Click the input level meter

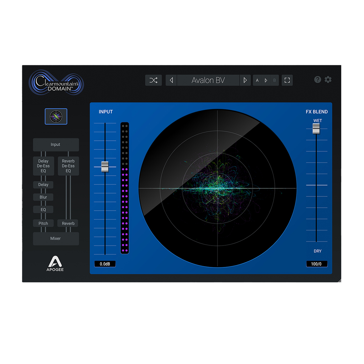(125, 188)
